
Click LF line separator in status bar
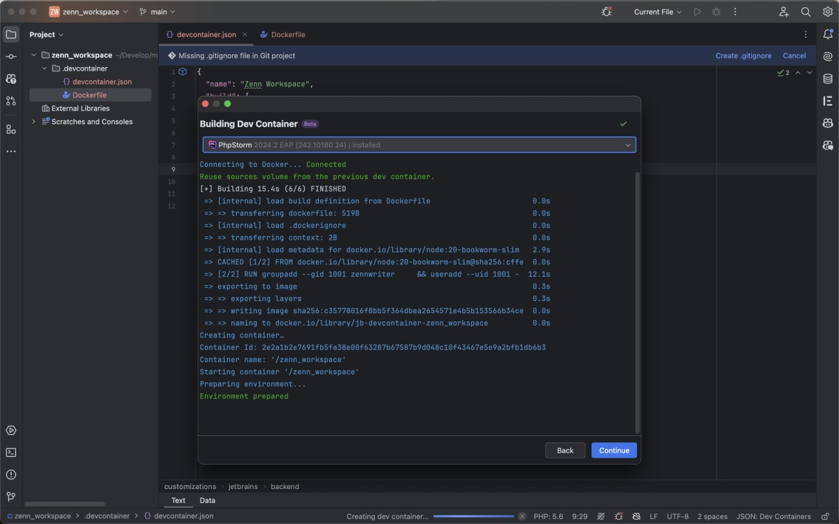click(654, 516)
